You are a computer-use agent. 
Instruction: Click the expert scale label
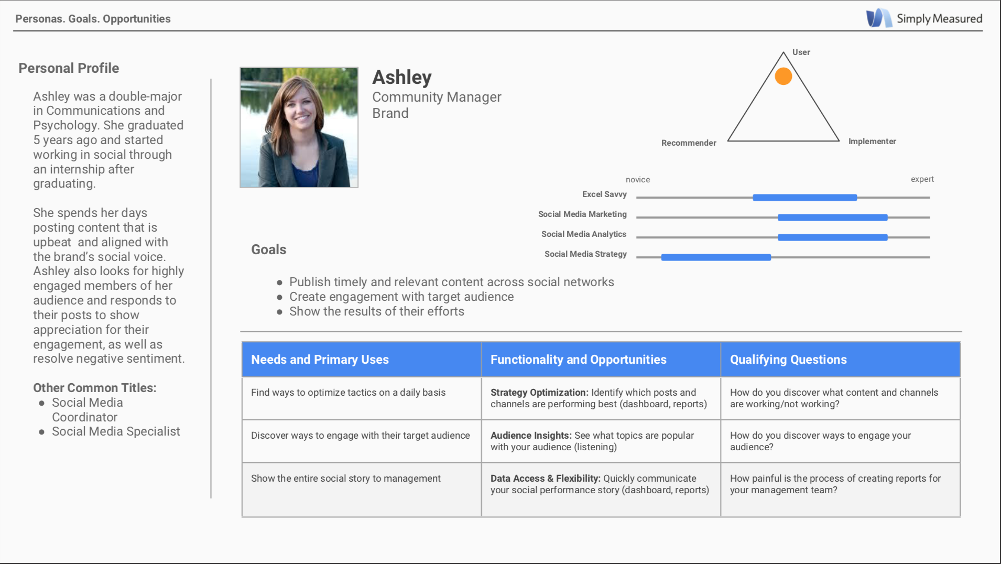[x=922, y=179]
